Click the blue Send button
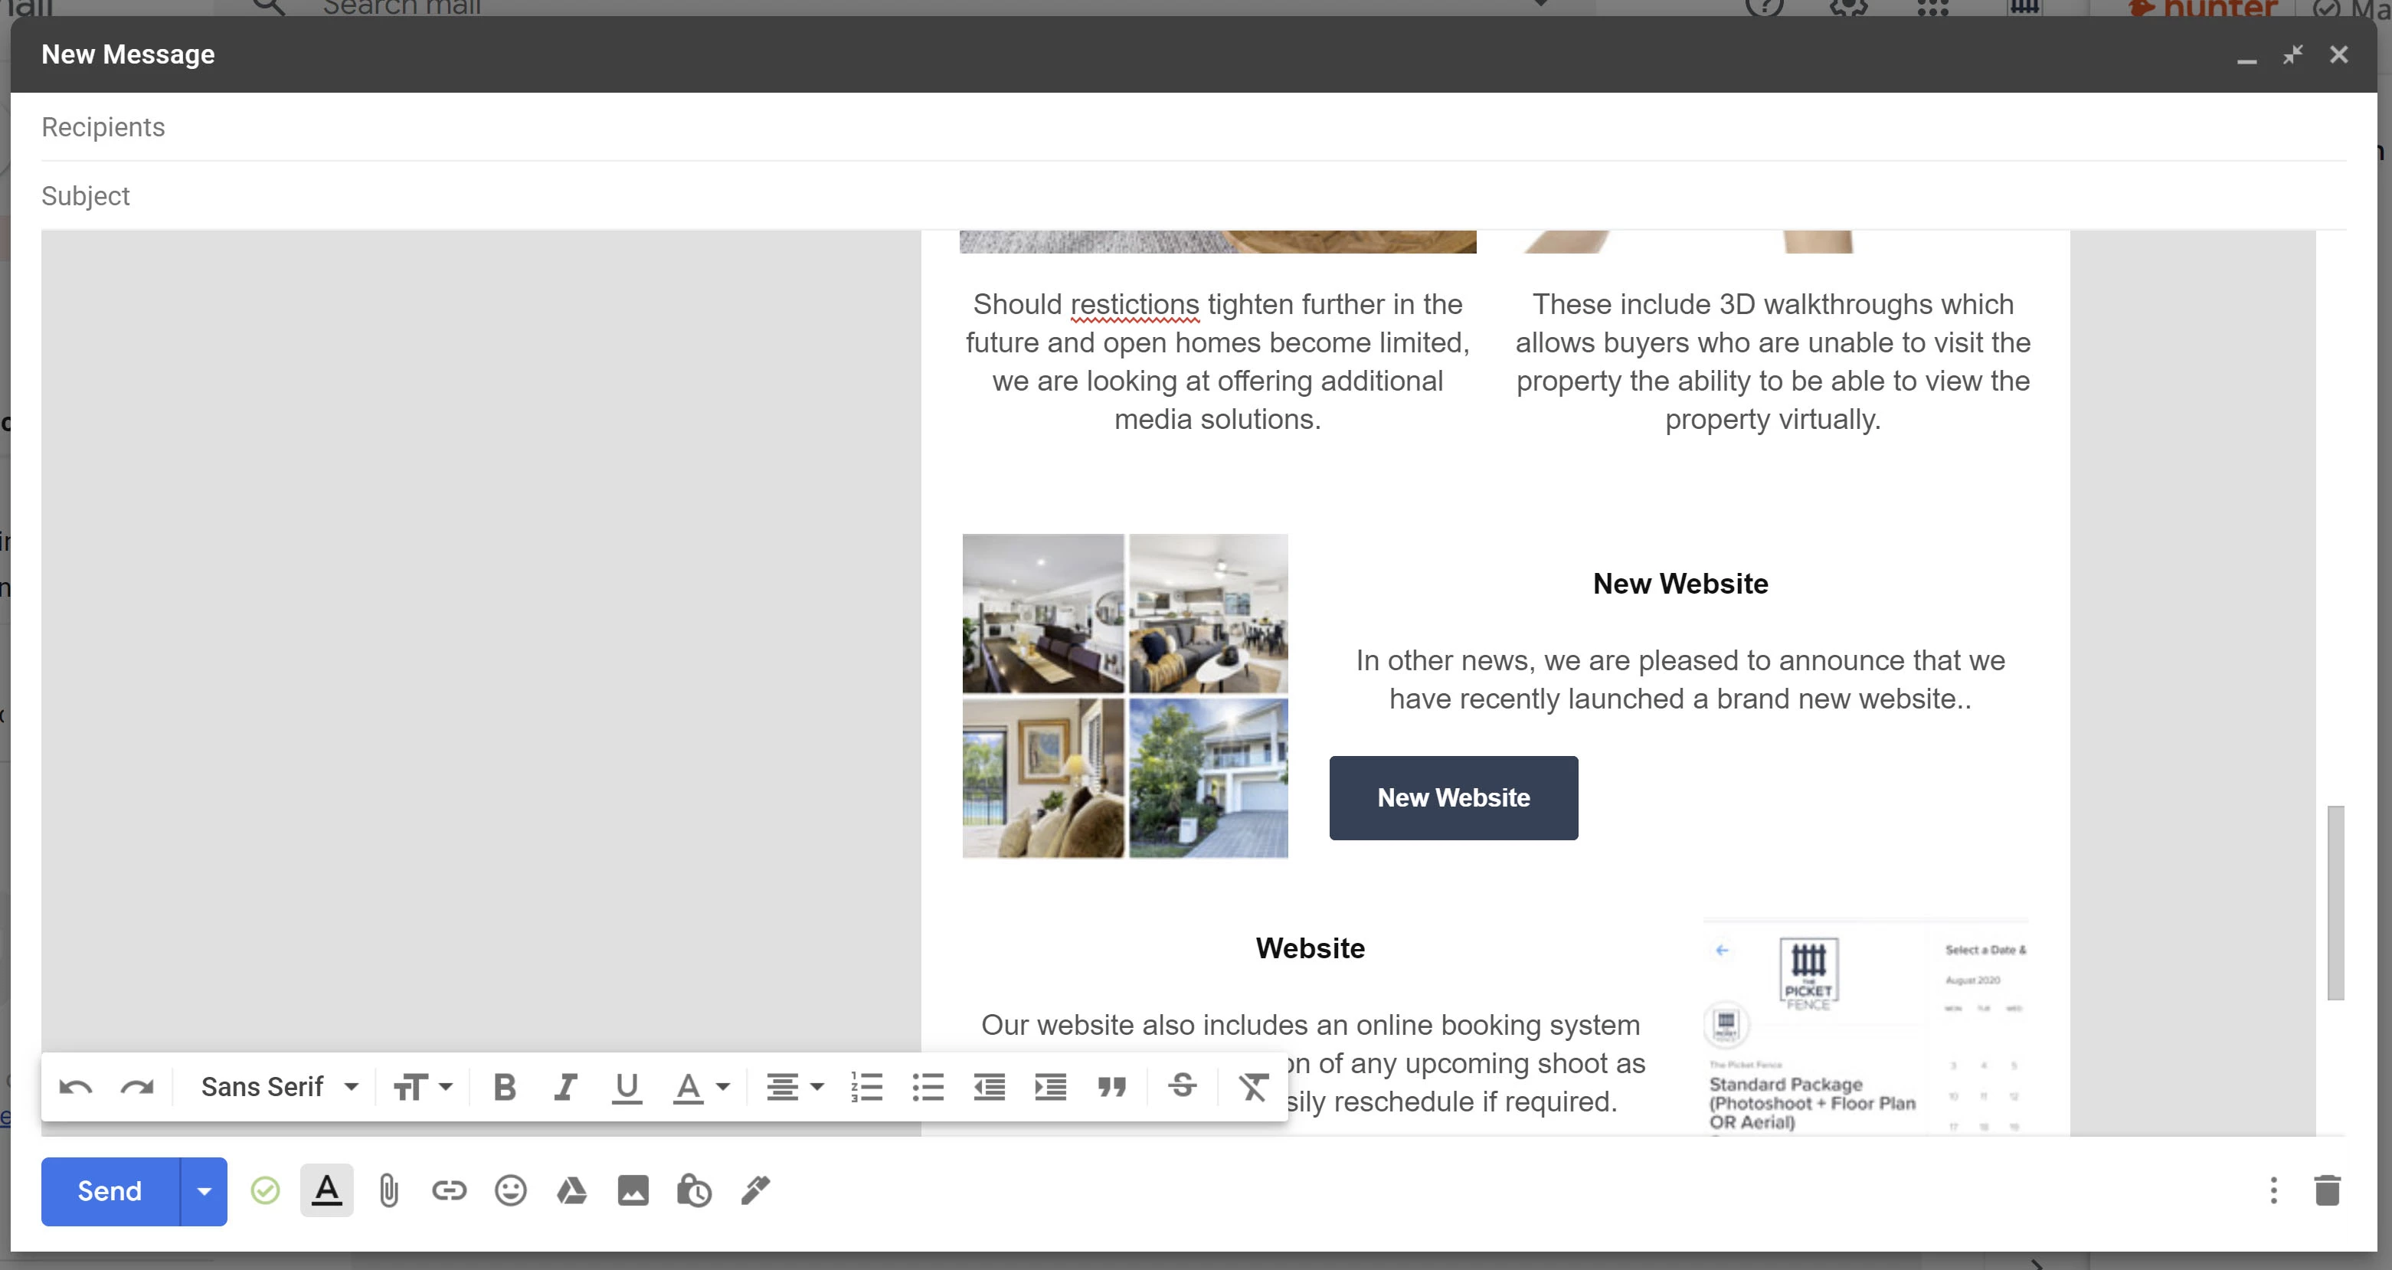 (110, 1191)
